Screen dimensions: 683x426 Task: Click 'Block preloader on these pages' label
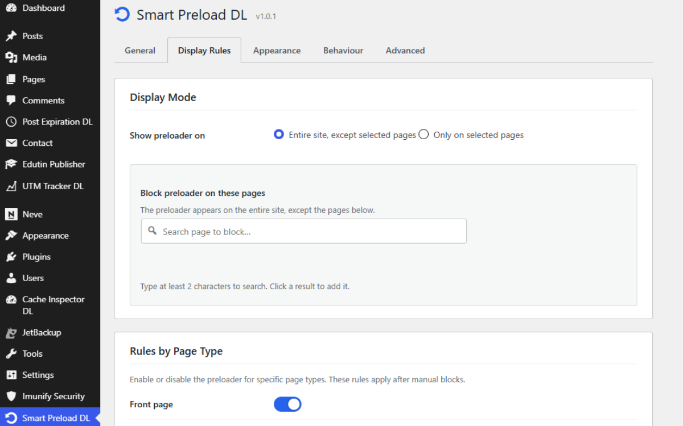pos(203,193)
